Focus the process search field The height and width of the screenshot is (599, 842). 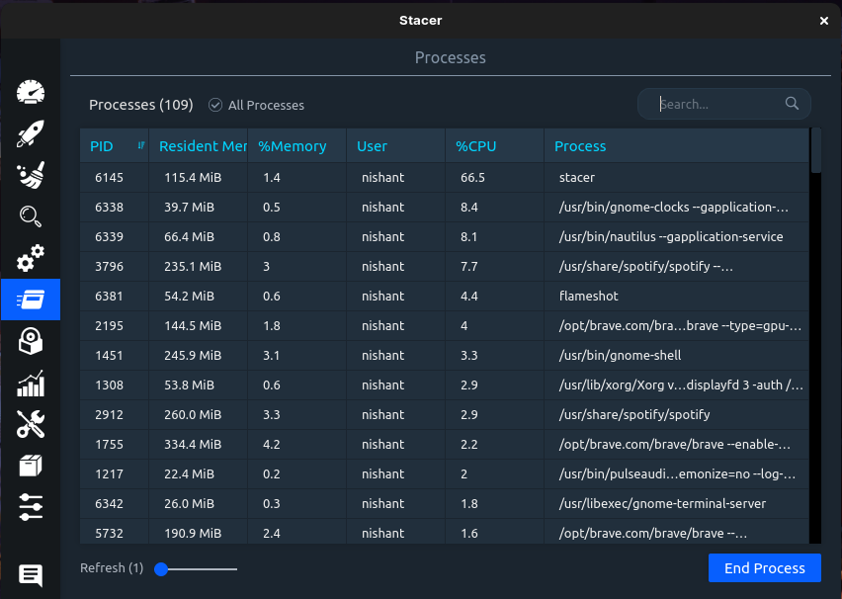pyautogui.click(x=719, y=104)
